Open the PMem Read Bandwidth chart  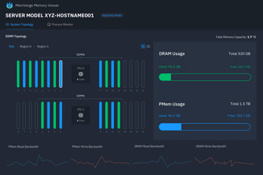[37, 157]
